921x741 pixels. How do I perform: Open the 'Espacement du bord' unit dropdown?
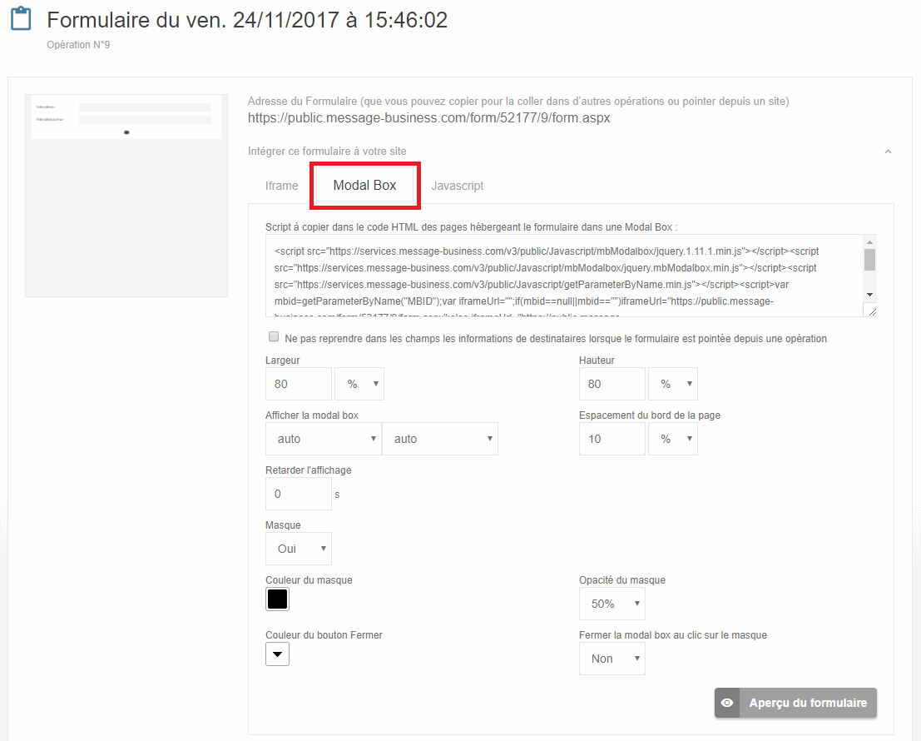[x=673, y=439]
